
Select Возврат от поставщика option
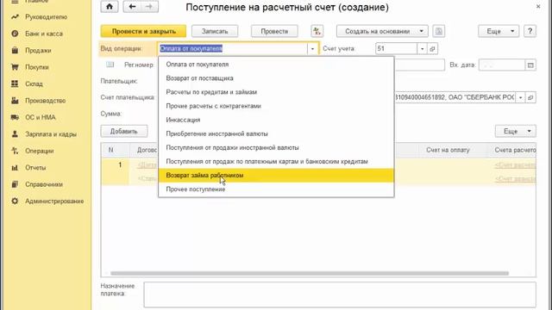pyautogui.click(x=276, y=78)
